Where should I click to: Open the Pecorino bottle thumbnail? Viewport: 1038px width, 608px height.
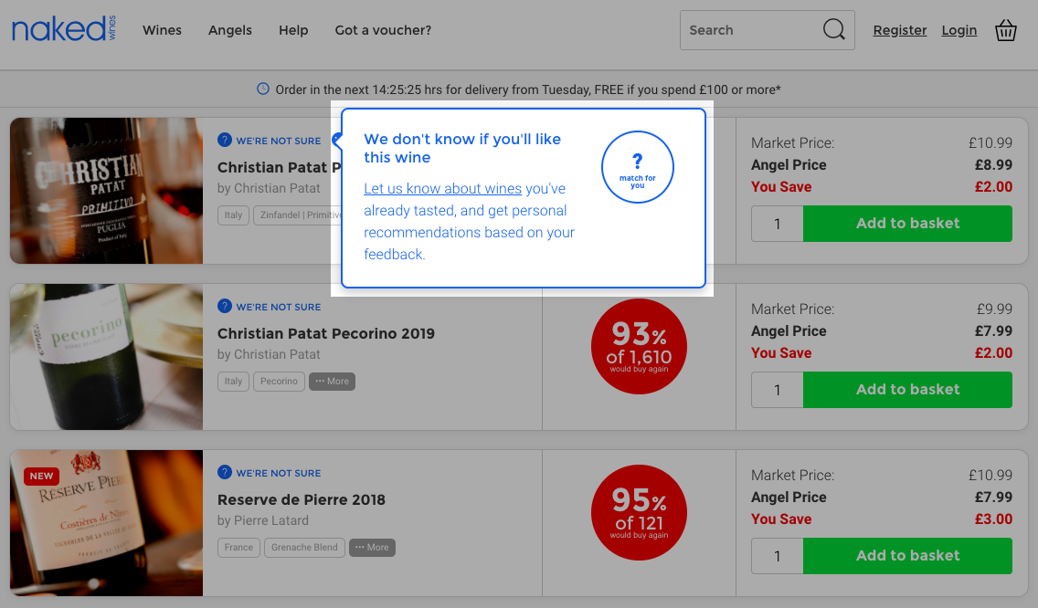(106, 356)
